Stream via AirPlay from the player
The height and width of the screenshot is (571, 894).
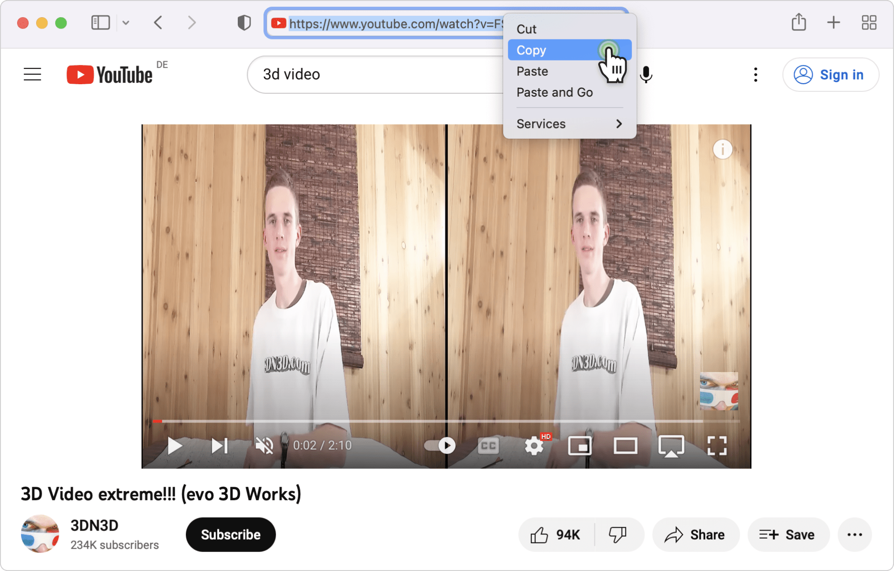(672, 445)
